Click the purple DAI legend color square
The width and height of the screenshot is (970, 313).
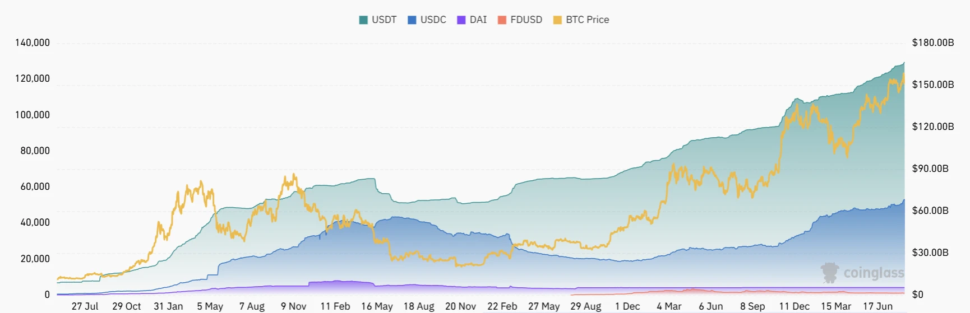point(461,20)
